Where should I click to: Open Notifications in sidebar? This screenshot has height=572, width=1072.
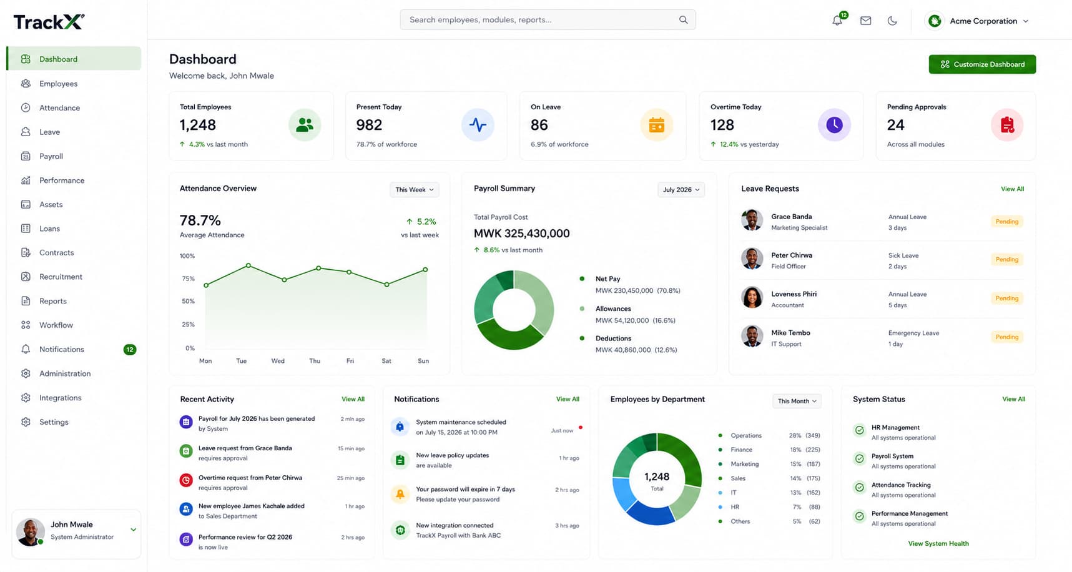[74, 349]
